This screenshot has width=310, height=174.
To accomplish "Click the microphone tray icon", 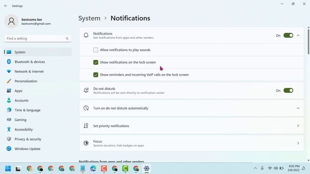I will click(x=262, y=168).
